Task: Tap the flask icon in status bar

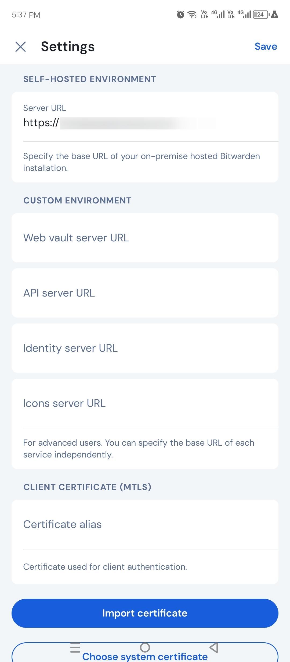Action: pos(275,14)
